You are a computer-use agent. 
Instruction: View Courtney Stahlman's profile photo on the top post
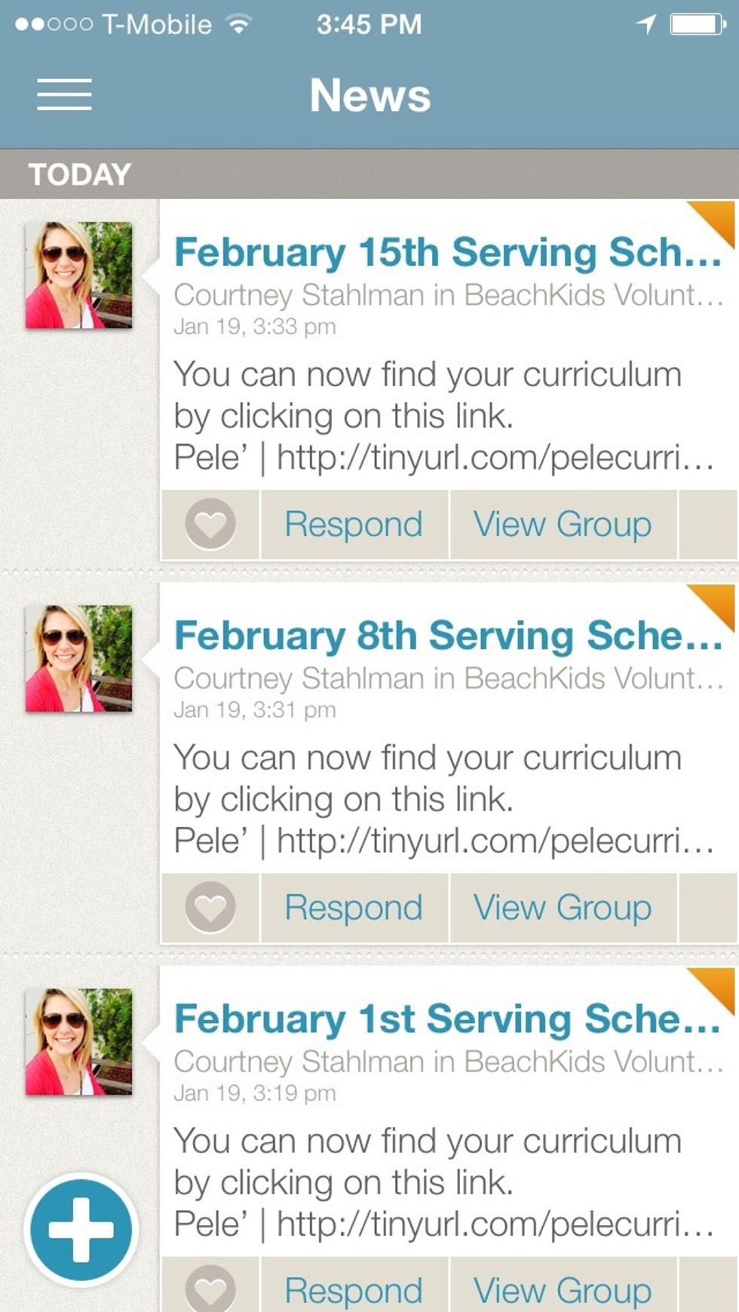(x=79, y=274)
